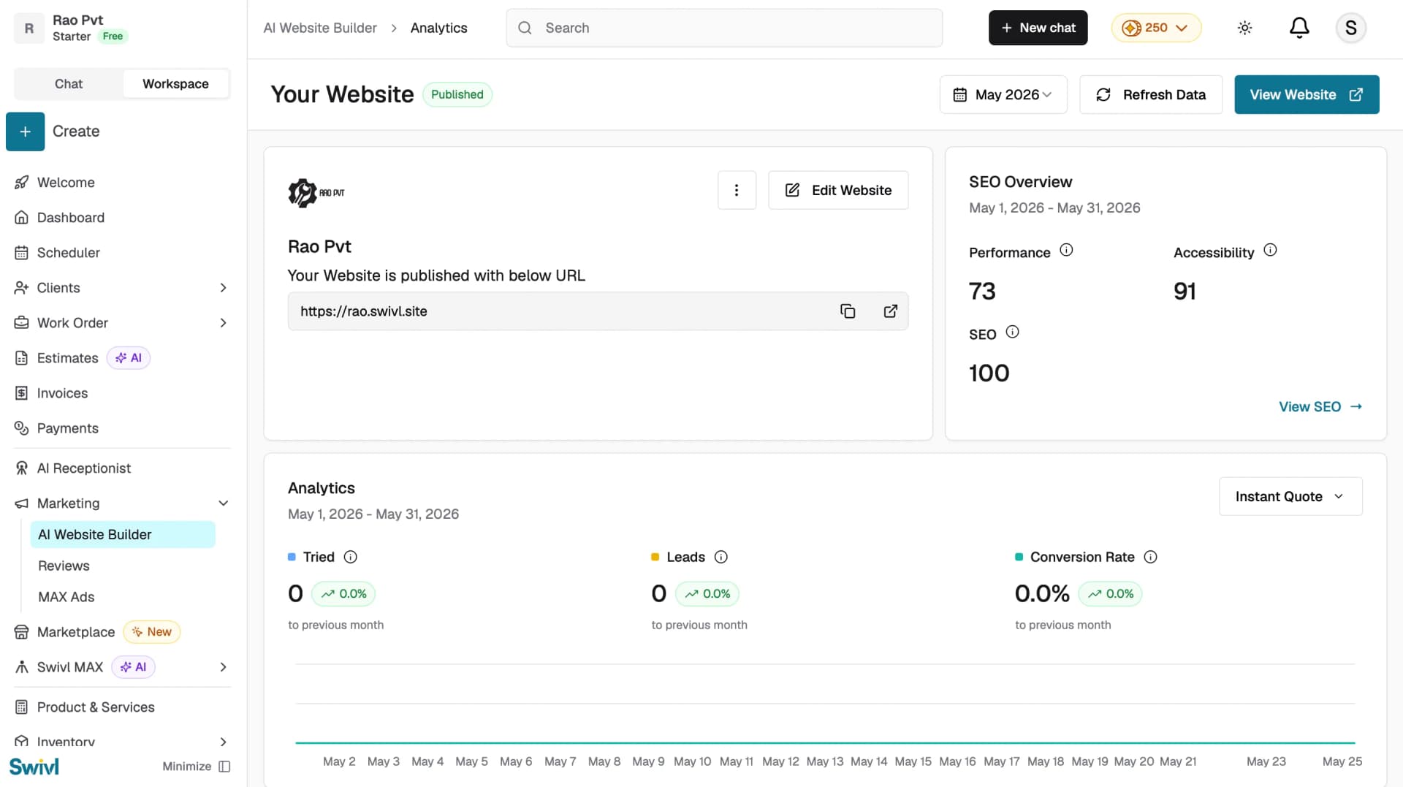Screen dimensions: 1403x787
Task: Open Estimates in the sidebar
Action: click(x=67, y=358)
